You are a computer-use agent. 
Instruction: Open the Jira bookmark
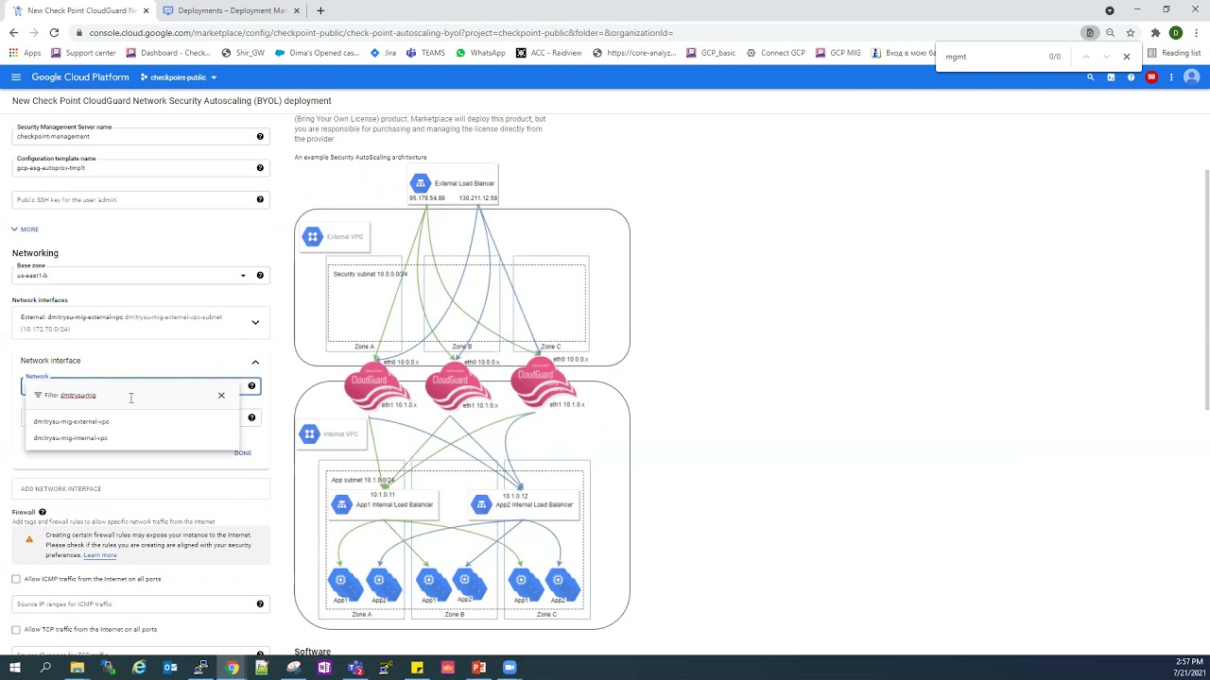coord(383,53)
